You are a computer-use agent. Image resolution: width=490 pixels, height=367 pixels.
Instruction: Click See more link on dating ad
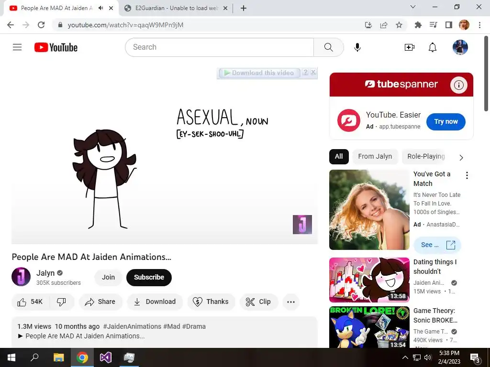(x=437, y=245)
